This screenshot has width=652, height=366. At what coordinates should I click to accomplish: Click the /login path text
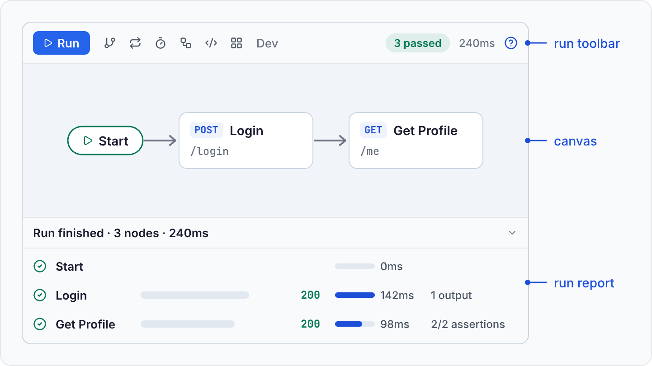[x=209, y=151]
